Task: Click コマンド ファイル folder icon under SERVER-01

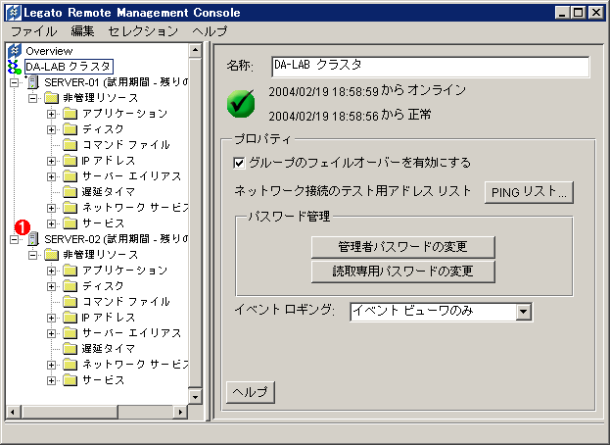Action: coord(70,145)
